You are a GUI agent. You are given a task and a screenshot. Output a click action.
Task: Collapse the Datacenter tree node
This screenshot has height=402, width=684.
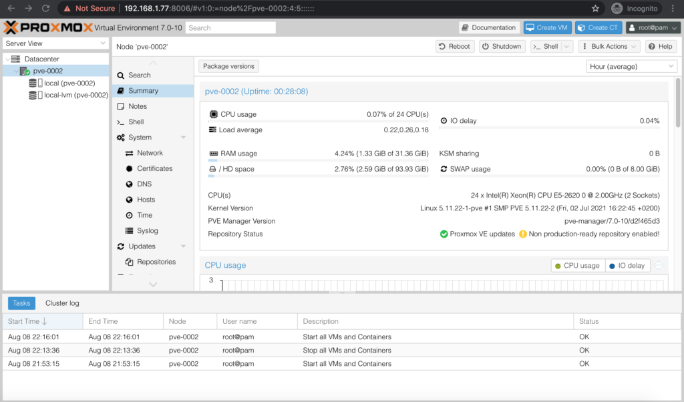click(7, 59)
